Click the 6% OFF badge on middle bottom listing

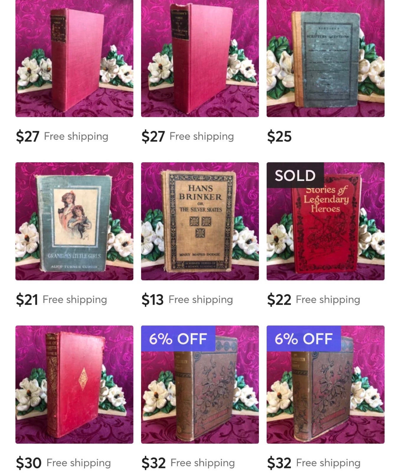(x=178, y=339)
